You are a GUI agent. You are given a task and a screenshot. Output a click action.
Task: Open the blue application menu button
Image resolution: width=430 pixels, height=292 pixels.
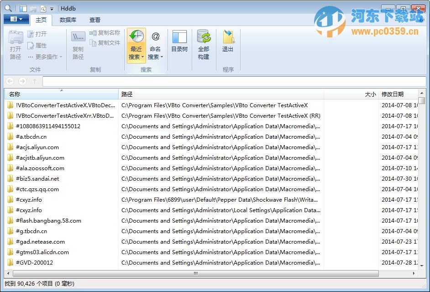click(16, 19)
